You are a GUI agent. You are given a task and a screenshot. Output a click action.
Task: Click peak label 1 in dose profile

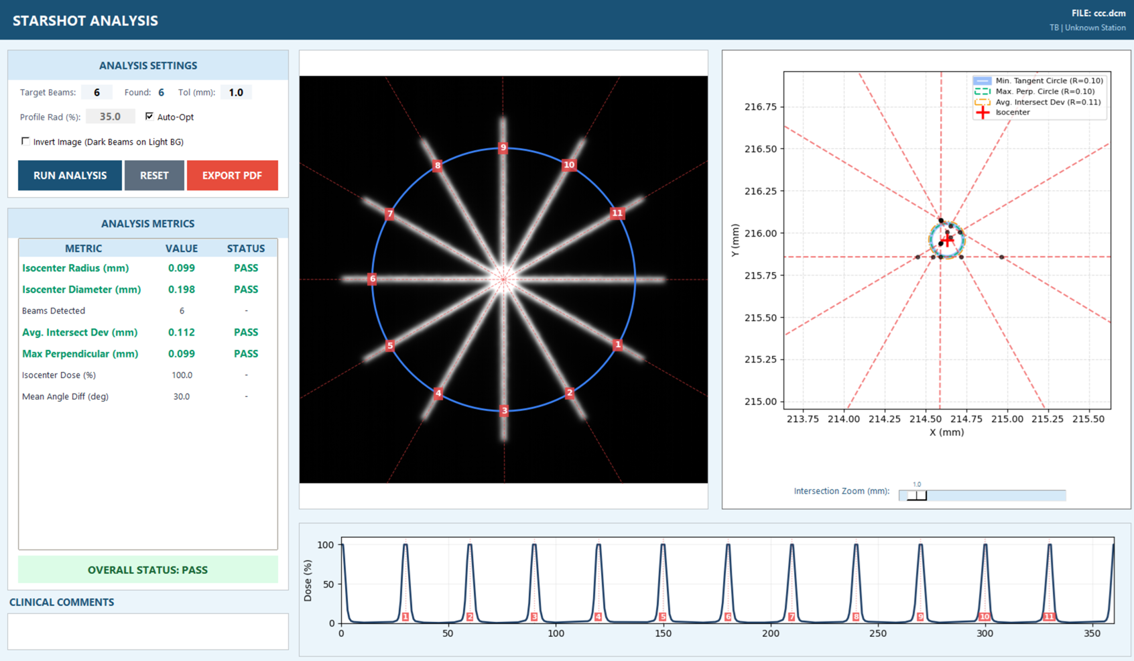(x=405, y=617)
